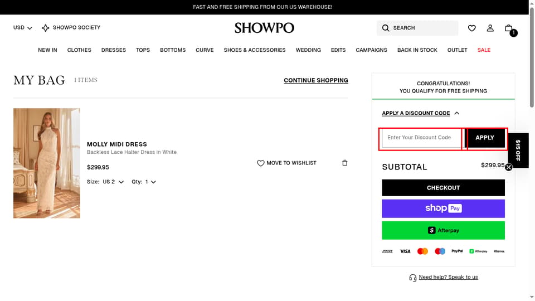Click the SHOWPO logo
Viewport: 535px width, 301px height.
(x=264, y=28)
